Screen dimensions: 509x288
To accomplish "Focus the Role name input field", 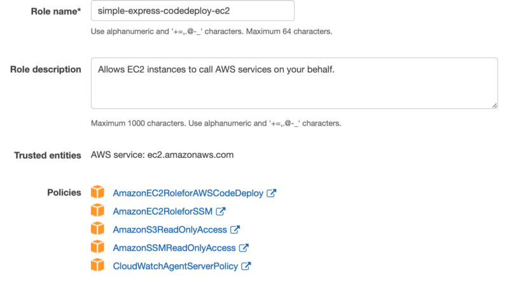I will point(193,11).
